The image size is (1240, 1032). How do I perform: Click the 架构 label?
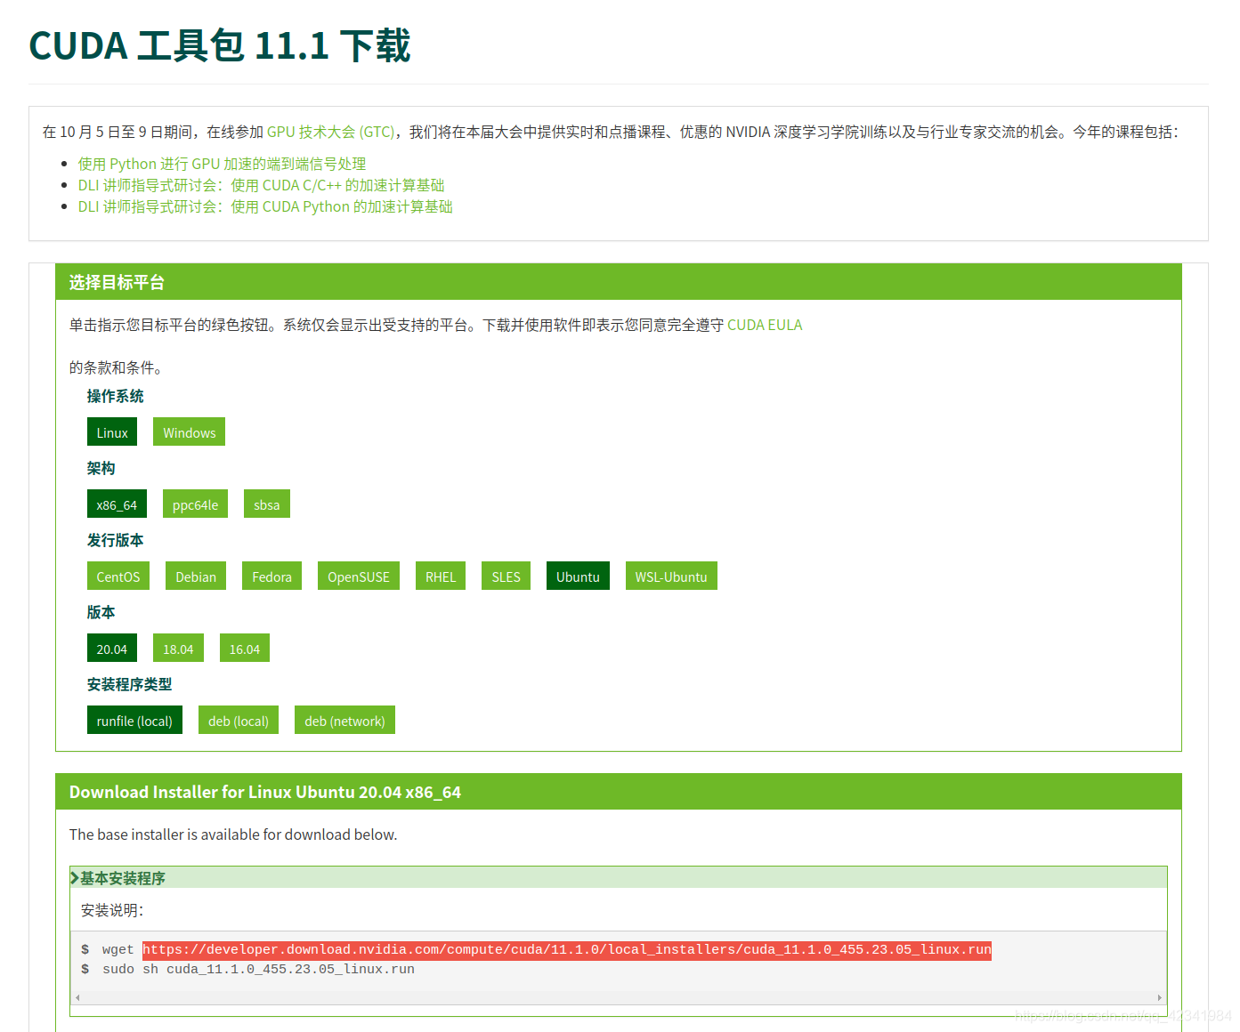pyautogui.click(x=101, y=468)
